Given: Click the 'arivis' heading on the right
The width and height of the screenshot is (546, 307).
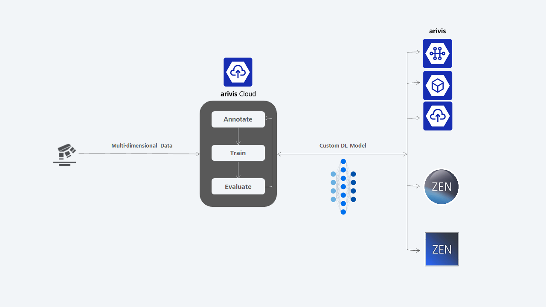Looking at the screenshot, I should (438, 31).
